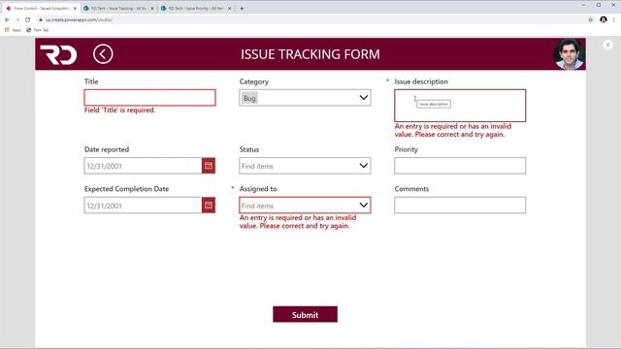
Task: Switch to RD Tech Issue Tracking tab
Action: pyautogui.click(x=118, y=9)
